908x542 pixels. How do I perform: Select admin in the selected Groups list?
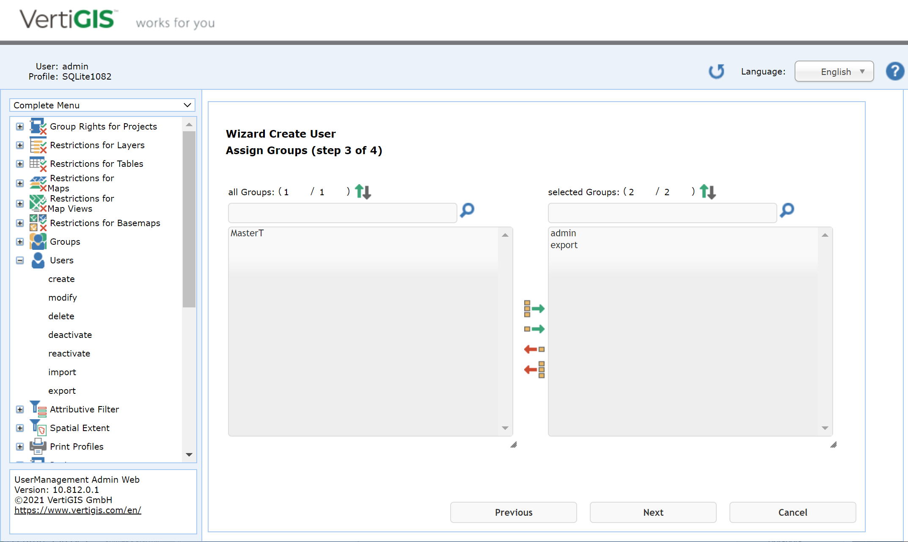point(563,233)
